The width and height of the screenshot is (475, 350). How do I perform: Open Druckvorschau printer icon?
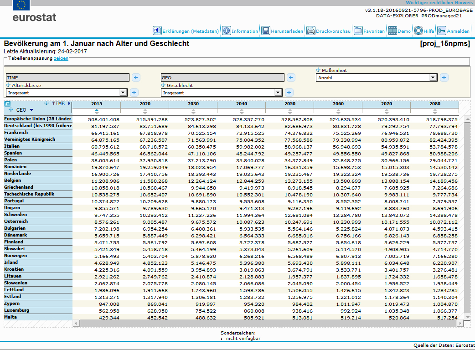pyautogui.click(x=310, y=31)
